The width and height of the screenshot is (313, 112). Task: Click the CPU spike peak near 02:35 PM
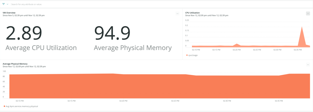pos(302,27)
